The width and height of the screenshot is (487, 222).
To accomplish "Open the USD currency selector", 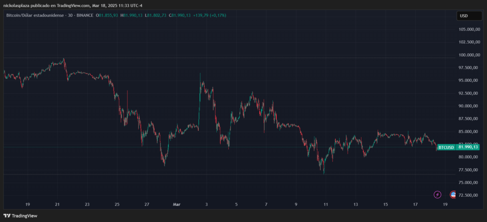I will tap(464, 16).
